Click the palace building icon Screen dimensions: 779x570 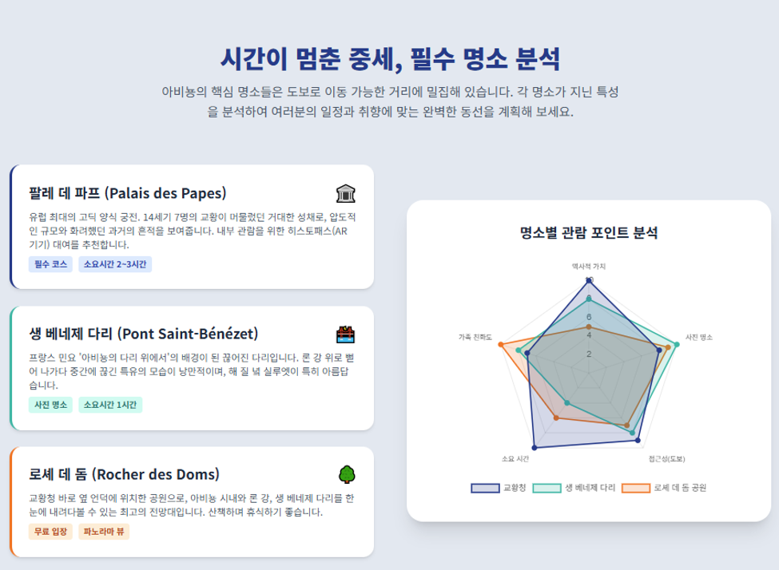345,193
